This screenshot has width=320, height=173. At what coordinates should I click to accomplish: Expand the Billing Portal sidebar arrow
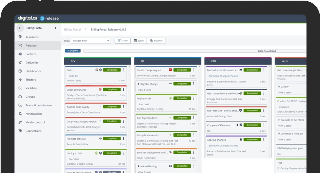click(55, 28)
